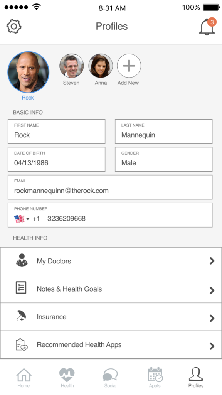Image resolution: width=222 pixels, height=395 pixels.
Task: Expand My Doctors with its chevron
Action: click(x=212, y=261)
